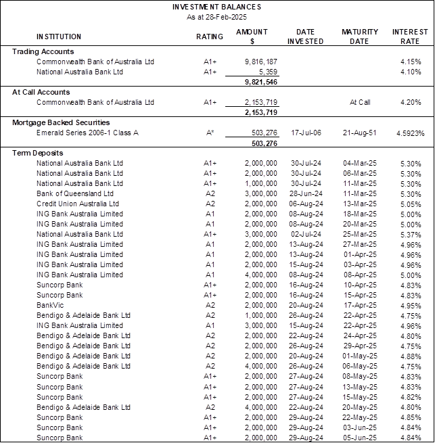Select the 'As at 28-Feb-2025' date line
The height and width of the screenshot is (443, 435).
[x=216, y=17]
